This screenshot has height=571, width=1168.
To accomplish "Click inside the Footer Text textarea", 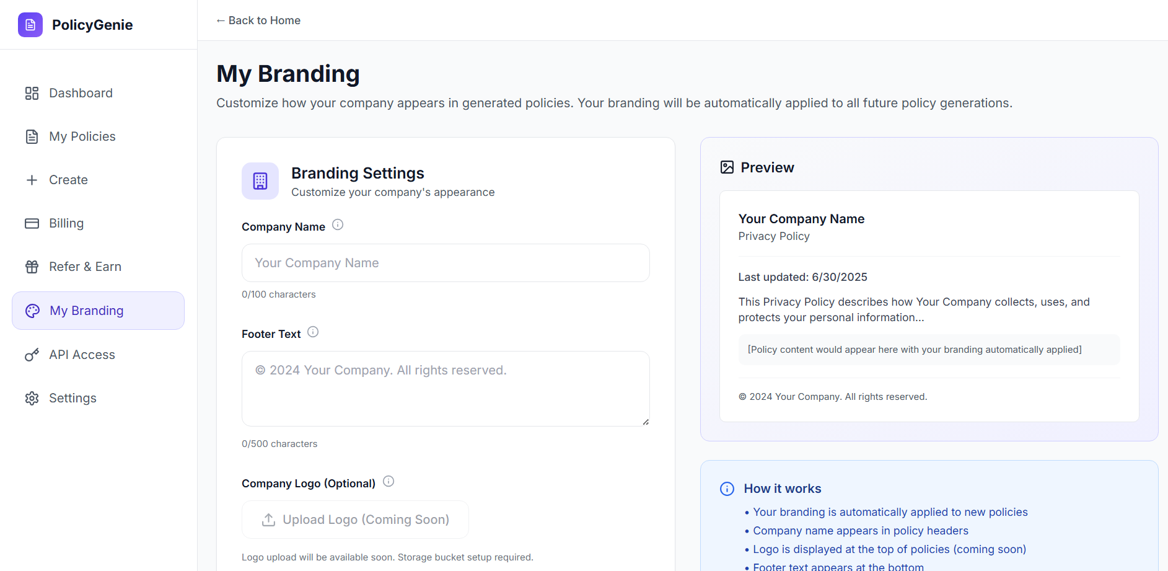I will [446, 389].
